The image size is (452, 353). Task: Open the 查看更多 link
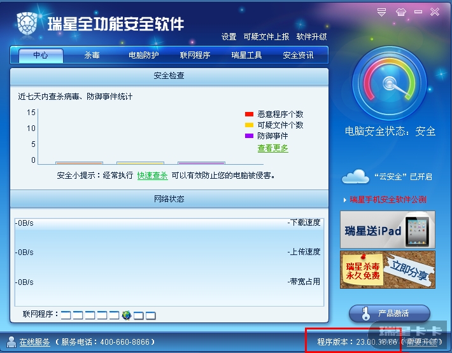point(272,148)
